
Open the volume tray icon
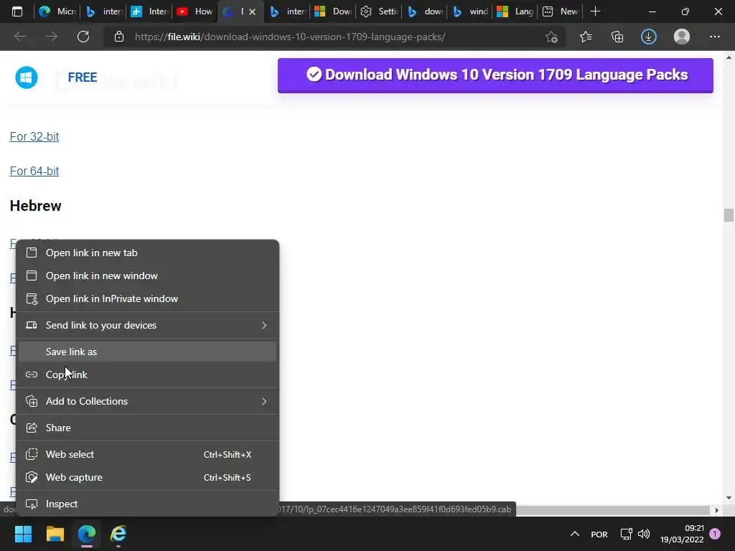[x=644, y=534]
